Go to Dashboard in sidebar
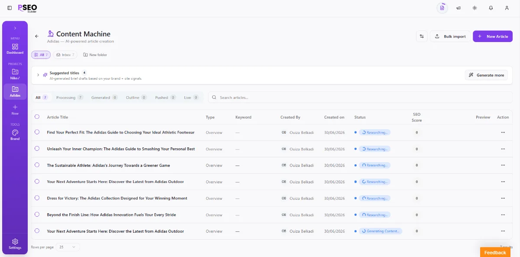 click(x=15, y=49)
